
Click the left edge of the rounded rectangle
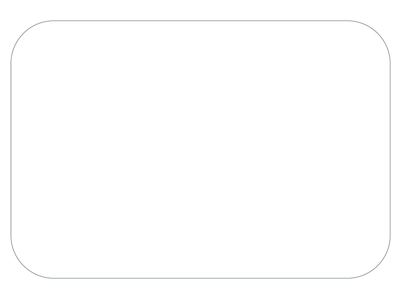tap(11, 149)
